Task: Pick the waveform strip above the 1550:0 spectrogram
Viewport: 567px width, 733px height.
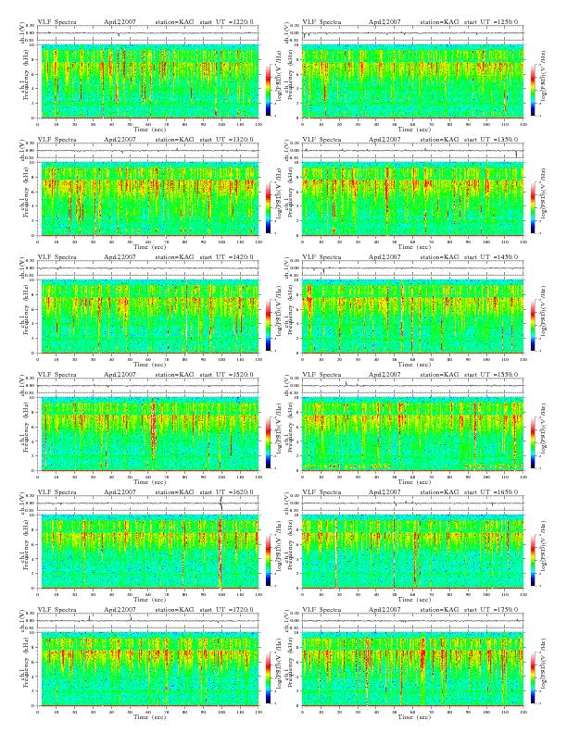Action: [412, 386]
